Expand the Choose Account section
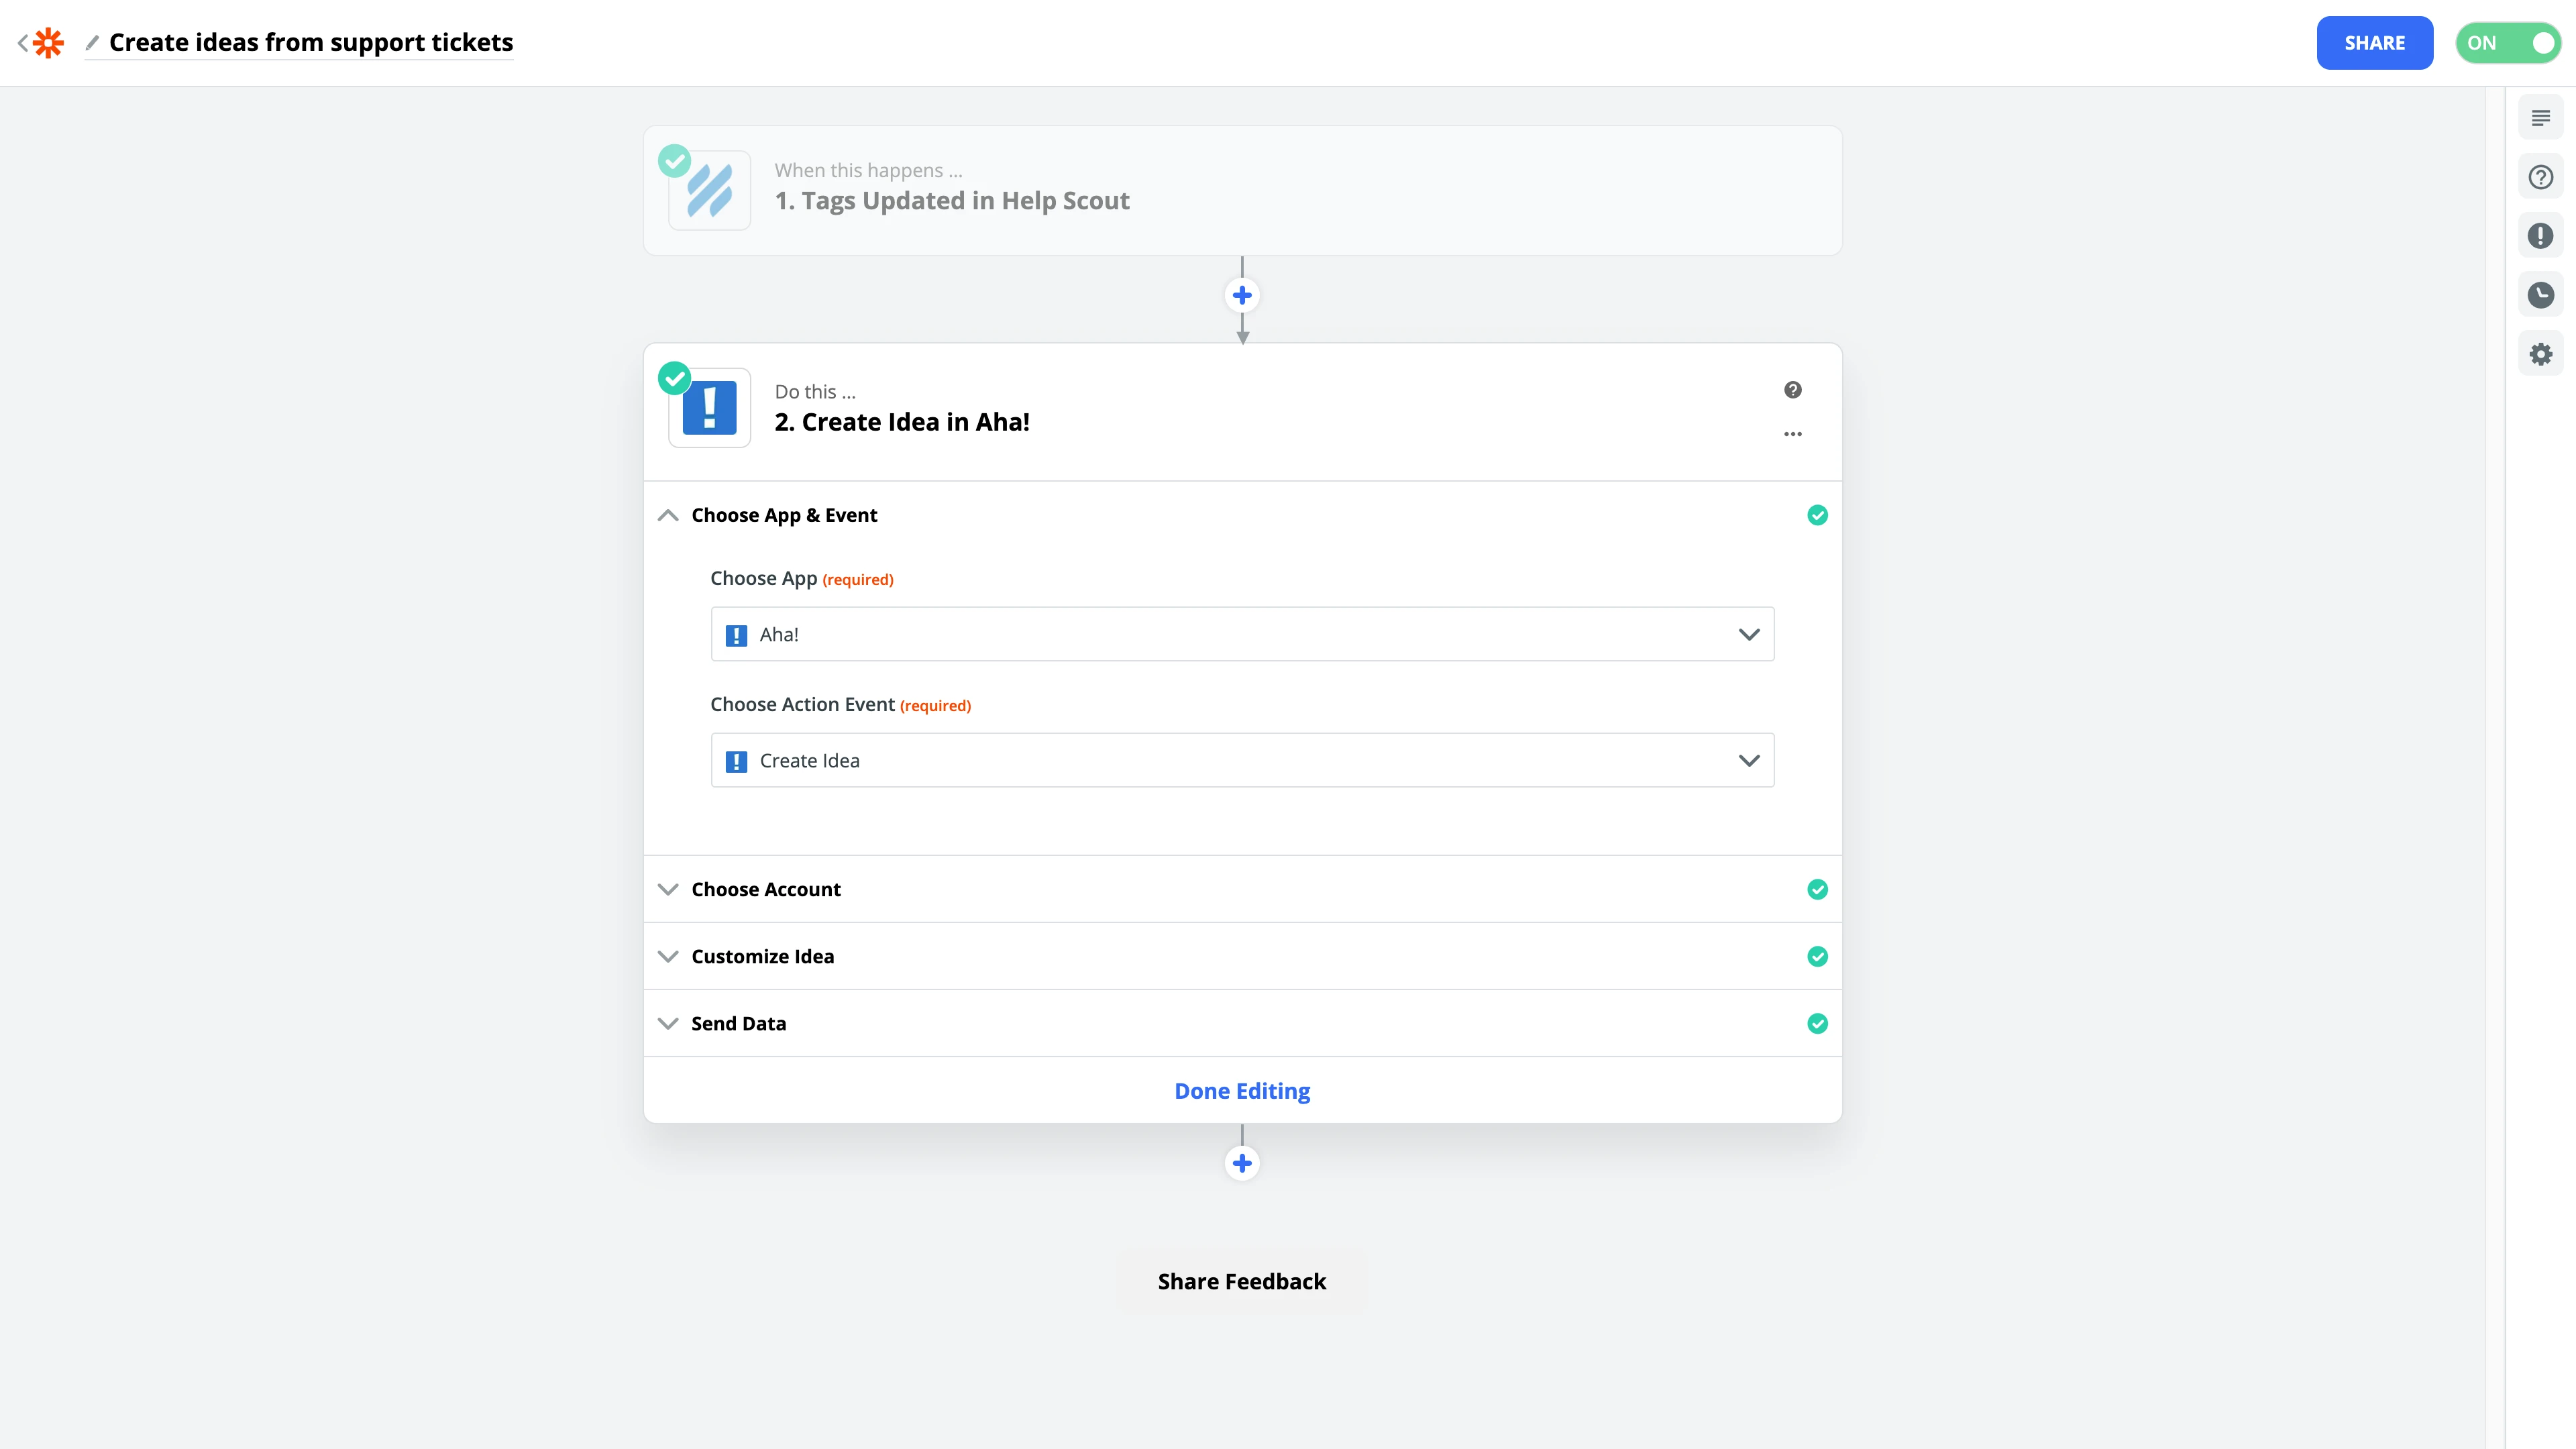 (765, 889)
